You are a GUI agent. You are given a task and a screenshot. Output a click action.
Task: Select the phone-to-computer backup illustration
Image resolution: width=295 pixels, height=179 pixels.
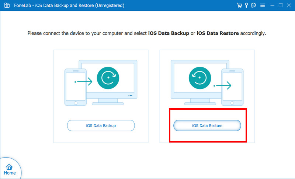(x=101, y=83)
